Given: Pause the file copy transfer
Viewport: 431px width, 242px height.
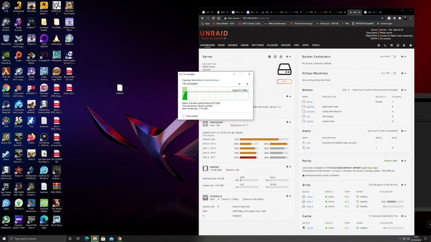Looking at the screenshot, I should coord(239,84).
